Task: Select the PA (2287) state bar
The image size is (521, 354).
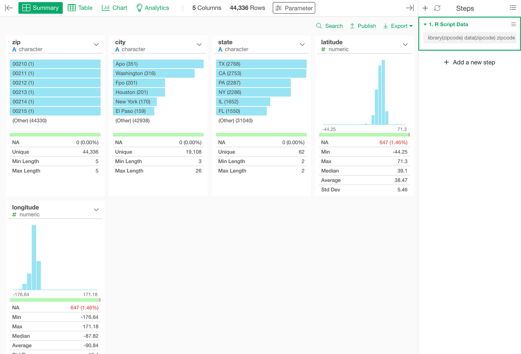Action: 253,83
